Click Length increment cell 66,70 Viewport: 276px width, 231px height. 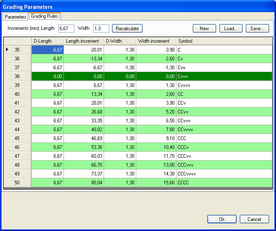84,165
